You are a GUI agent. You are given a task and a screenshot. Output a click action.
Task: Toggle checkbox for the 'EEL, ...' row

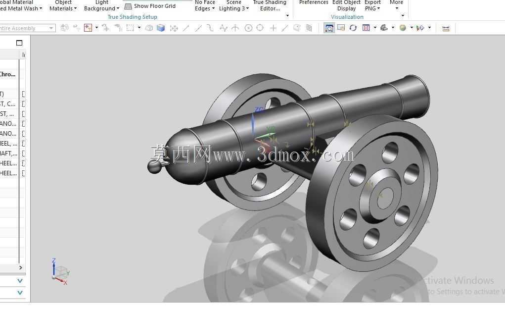point(23,144)
